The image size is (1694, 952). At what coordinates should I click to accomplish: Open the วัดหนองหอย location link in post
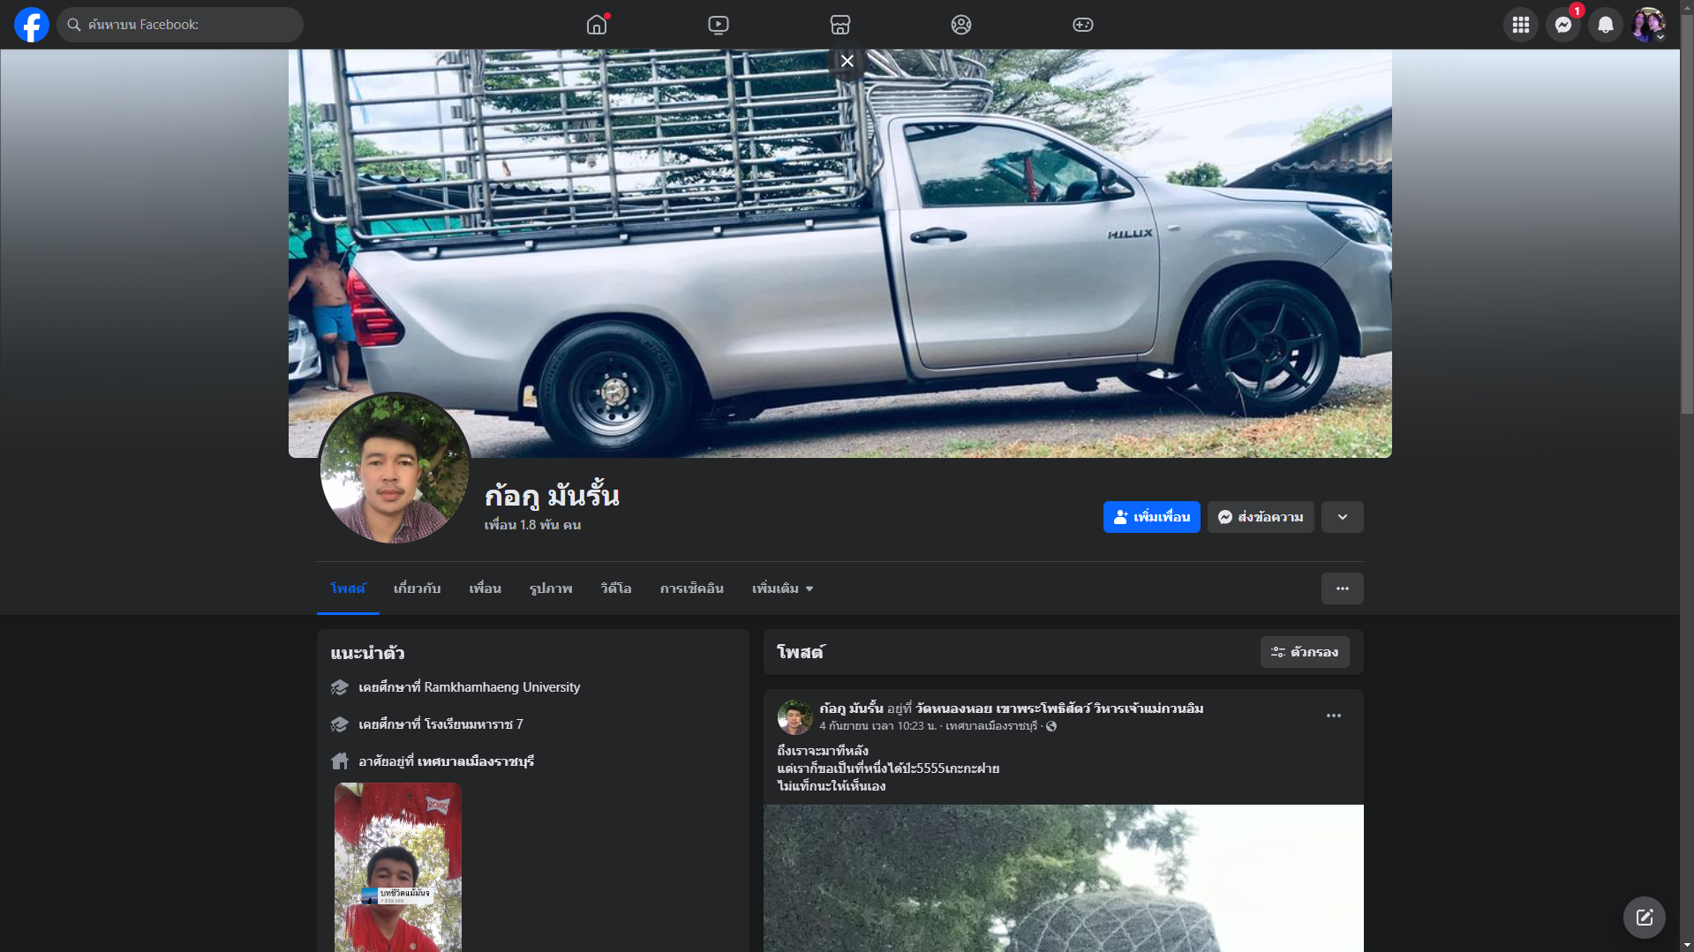[1059, 708]
